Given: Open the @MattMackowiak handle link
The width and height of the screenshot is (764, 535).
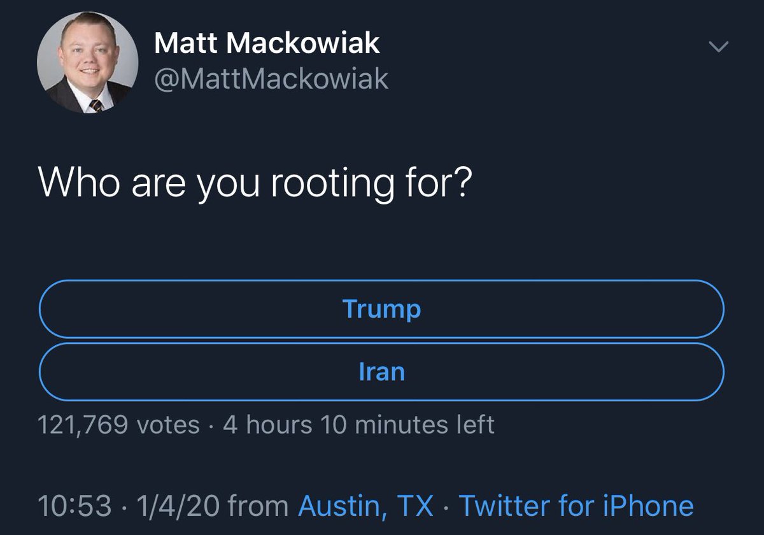Looking at the screenshot, I should click(x=271, y=79).
